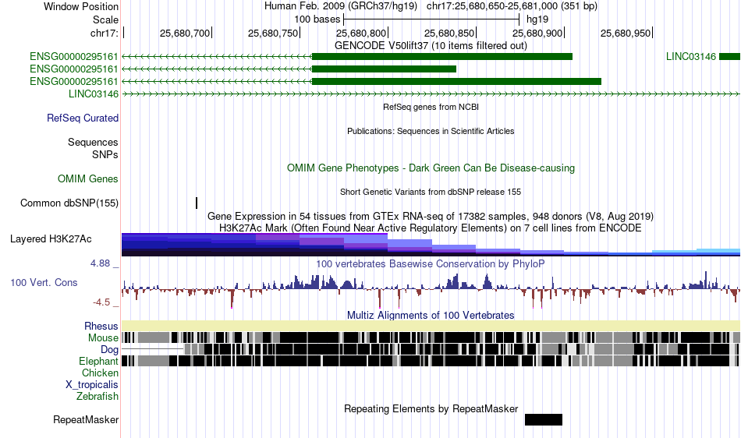Click the Elephant alignment label
The width and height of the screenshot is (741, 438).
[x=99, y=362]
